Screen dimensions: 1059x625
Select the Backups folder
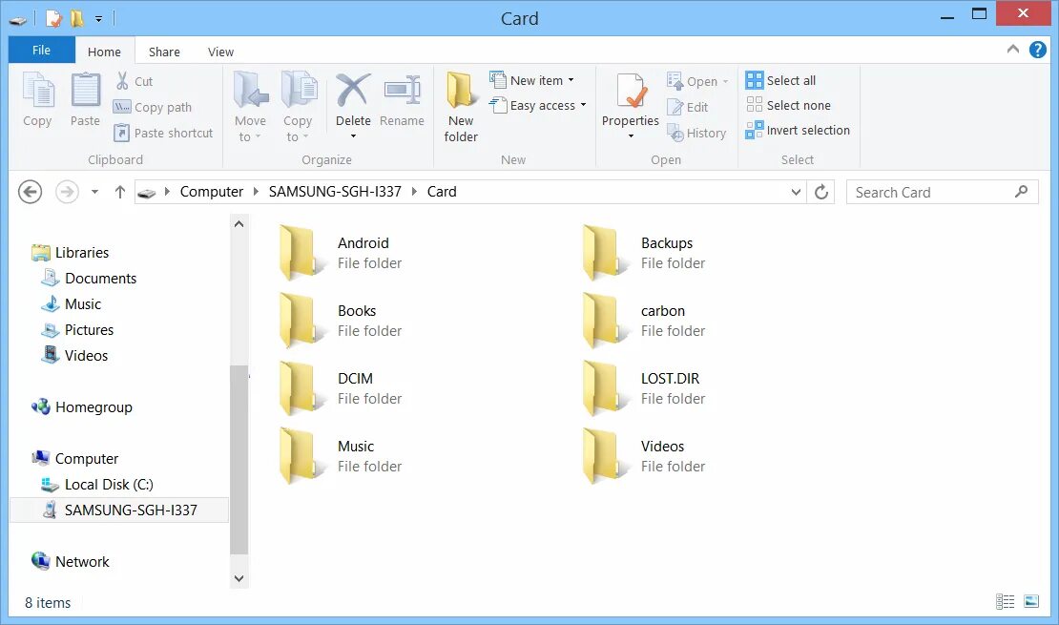[645, 253]
